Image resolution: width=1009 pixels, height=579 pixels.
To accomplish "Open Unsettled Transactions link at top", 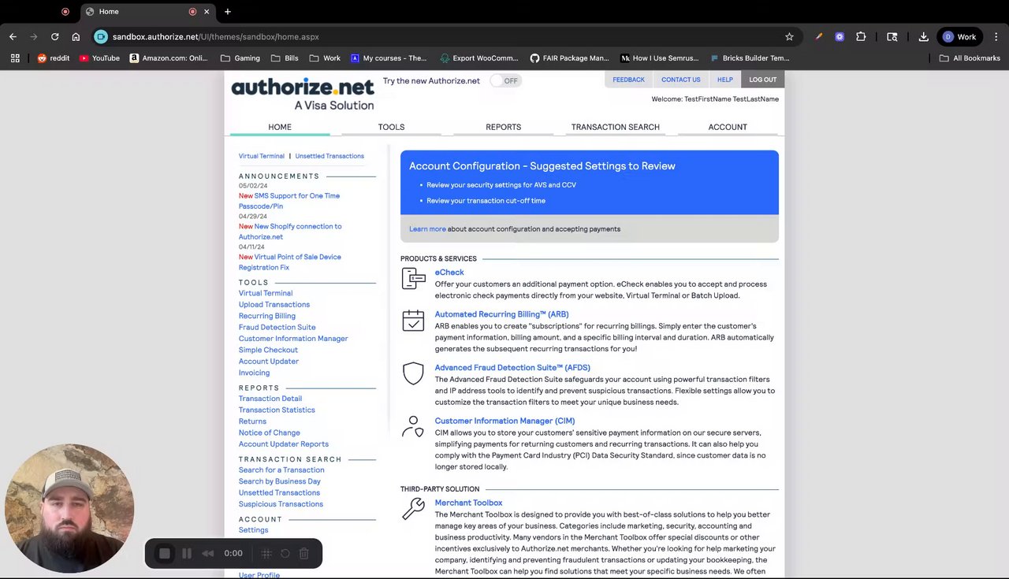I will coord(330,156).
